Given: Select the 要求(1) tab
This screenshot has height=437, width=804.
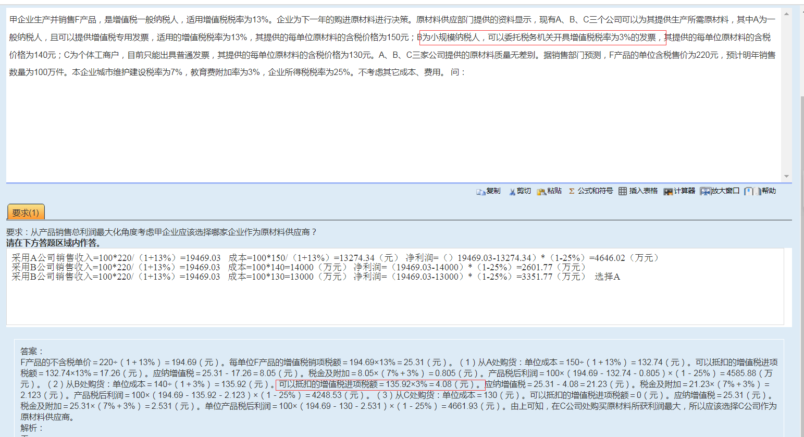Looking at the screenshot, I should pyautogui.click(x=26, y=213).
